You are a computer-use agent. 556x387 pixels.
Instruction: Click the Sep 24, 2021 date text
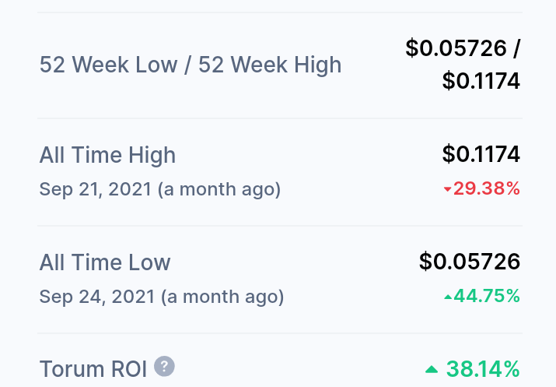point(97,297)
